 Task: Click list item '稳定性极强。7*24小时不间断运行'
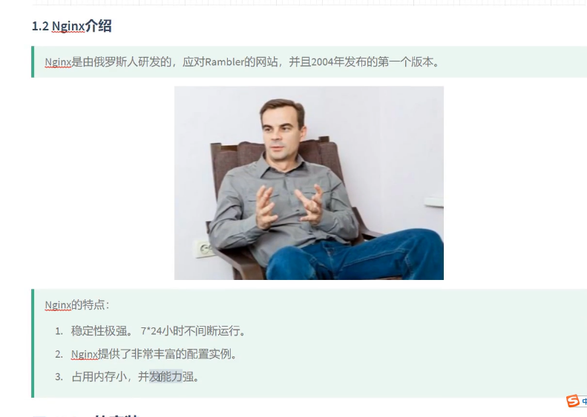157,331
